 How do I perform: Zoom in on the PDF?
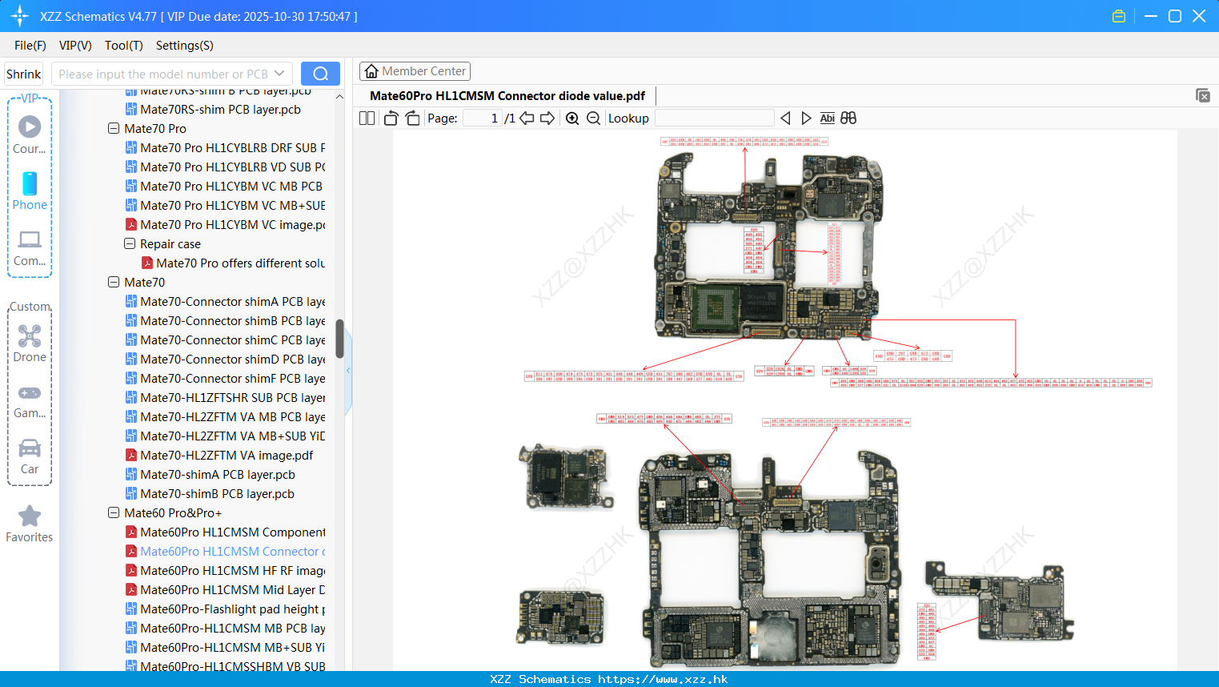pos(572,119)
